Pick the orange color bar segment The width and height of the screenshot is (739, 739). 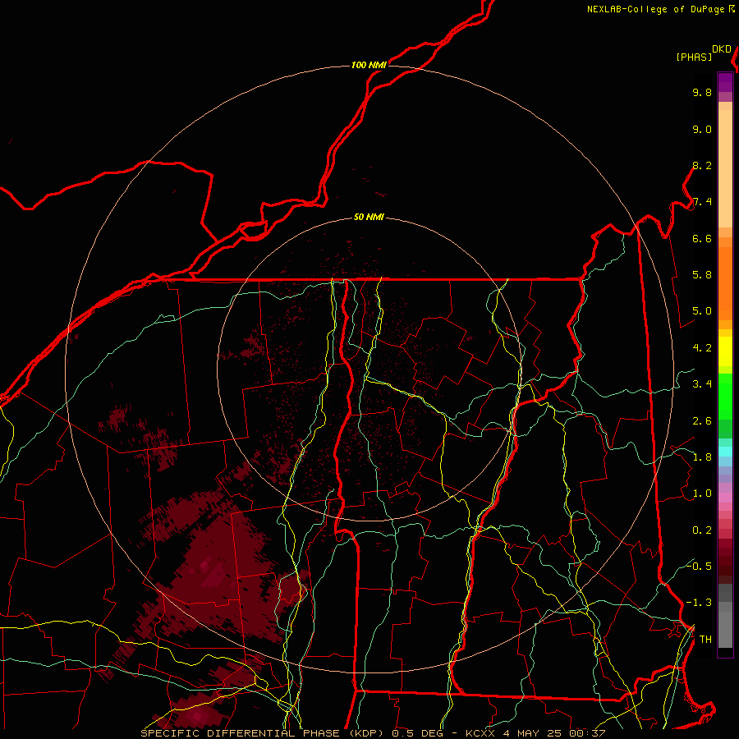click(725, 283)
